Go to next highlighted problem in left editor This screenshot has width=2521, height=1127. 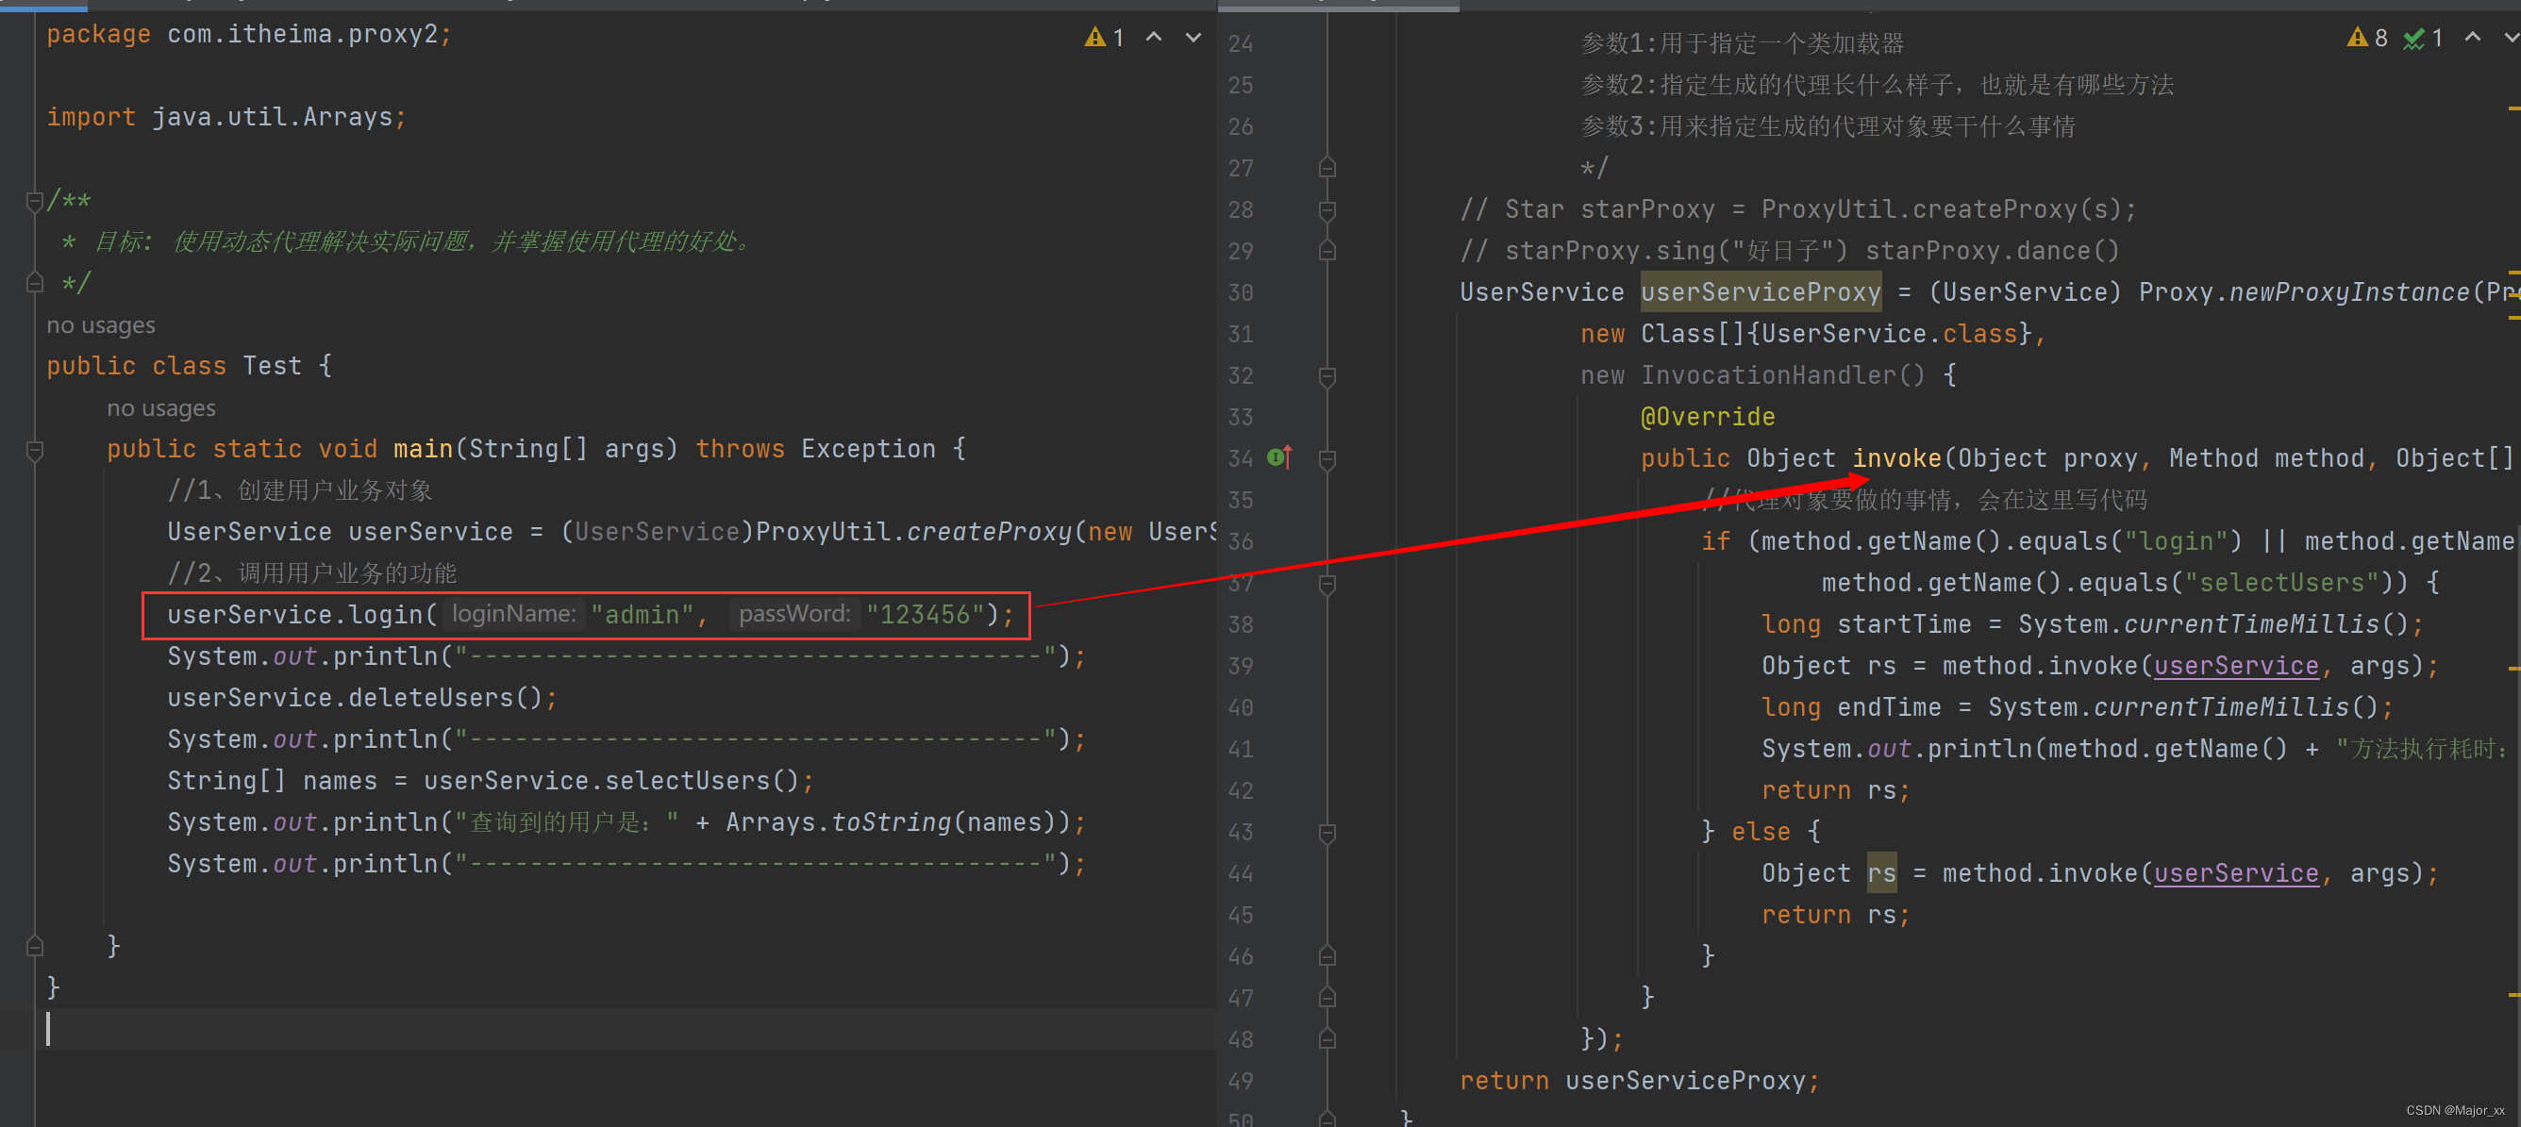1193,37
